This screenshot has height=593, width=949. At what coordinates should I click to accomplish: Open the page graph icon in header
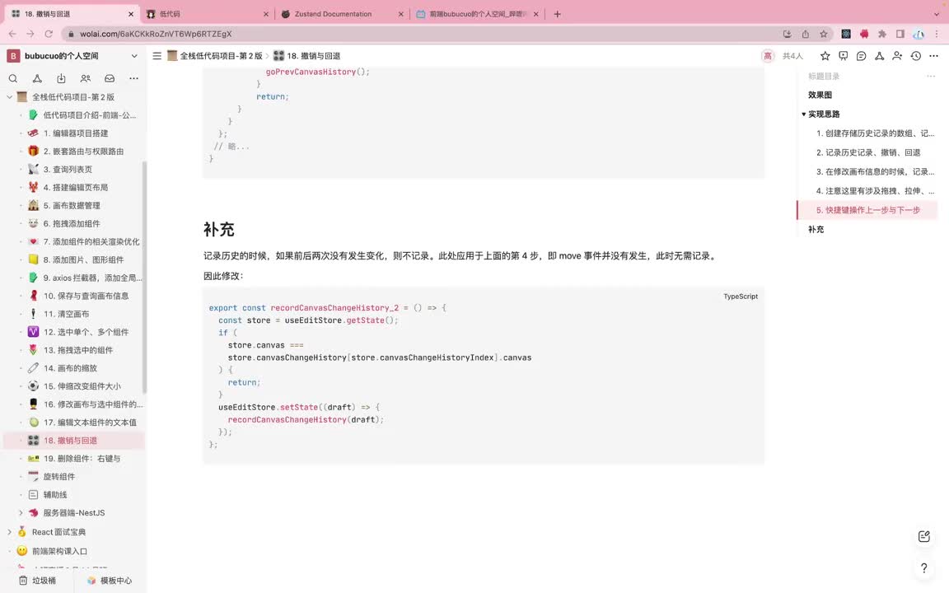(880, 56)
